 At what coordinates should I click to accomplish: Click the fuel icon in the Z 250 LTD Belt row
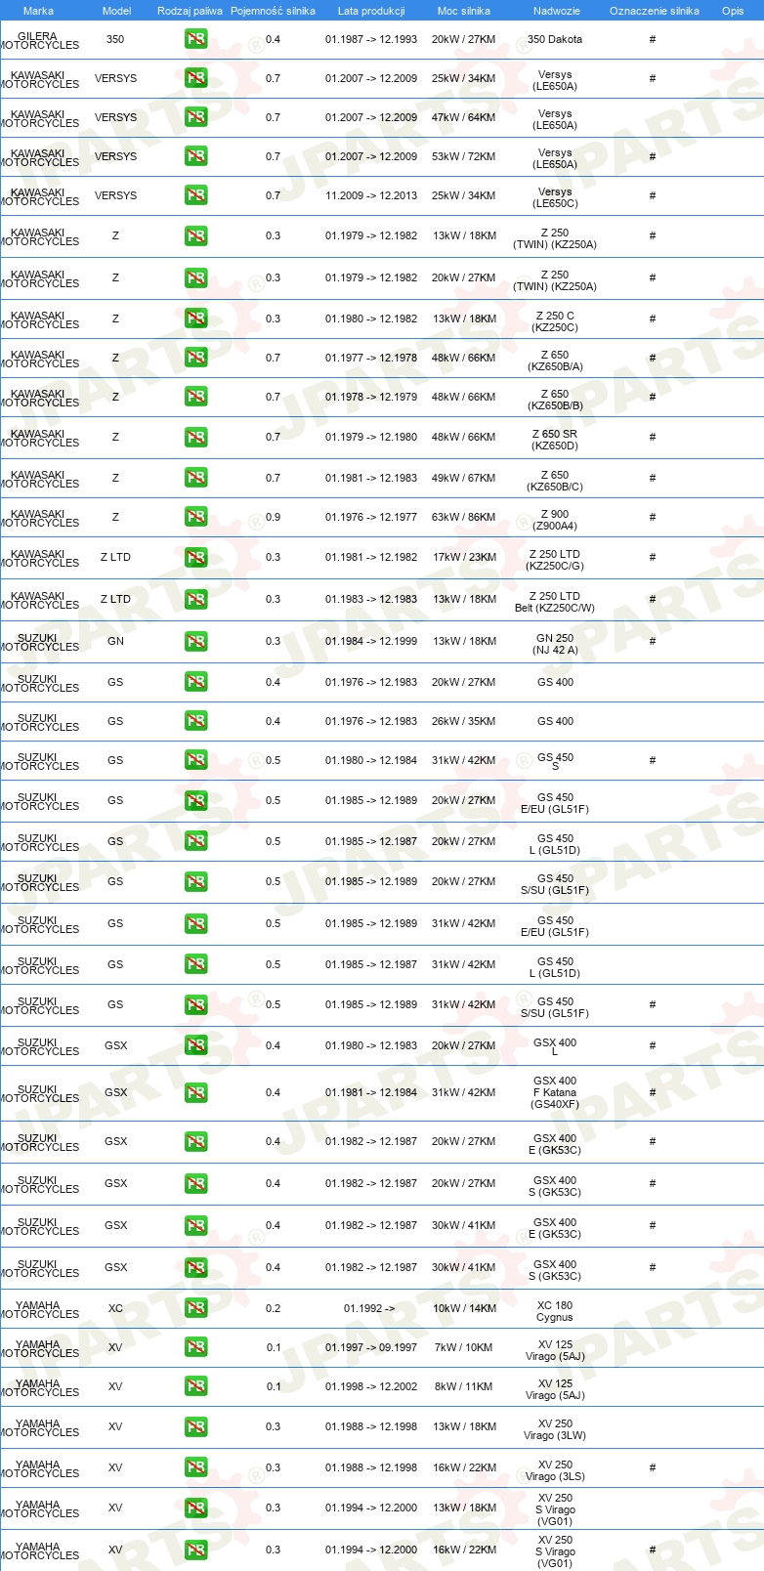click(195, 599)
